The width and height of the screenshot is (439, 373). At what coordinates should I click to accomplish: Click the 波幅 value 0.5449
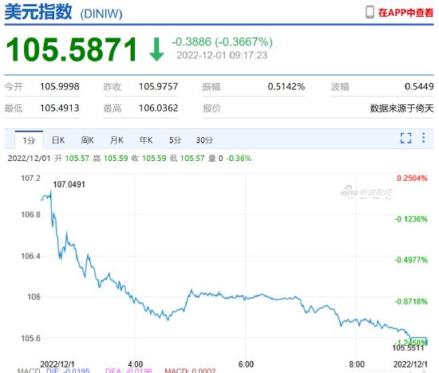click(419, 86)
